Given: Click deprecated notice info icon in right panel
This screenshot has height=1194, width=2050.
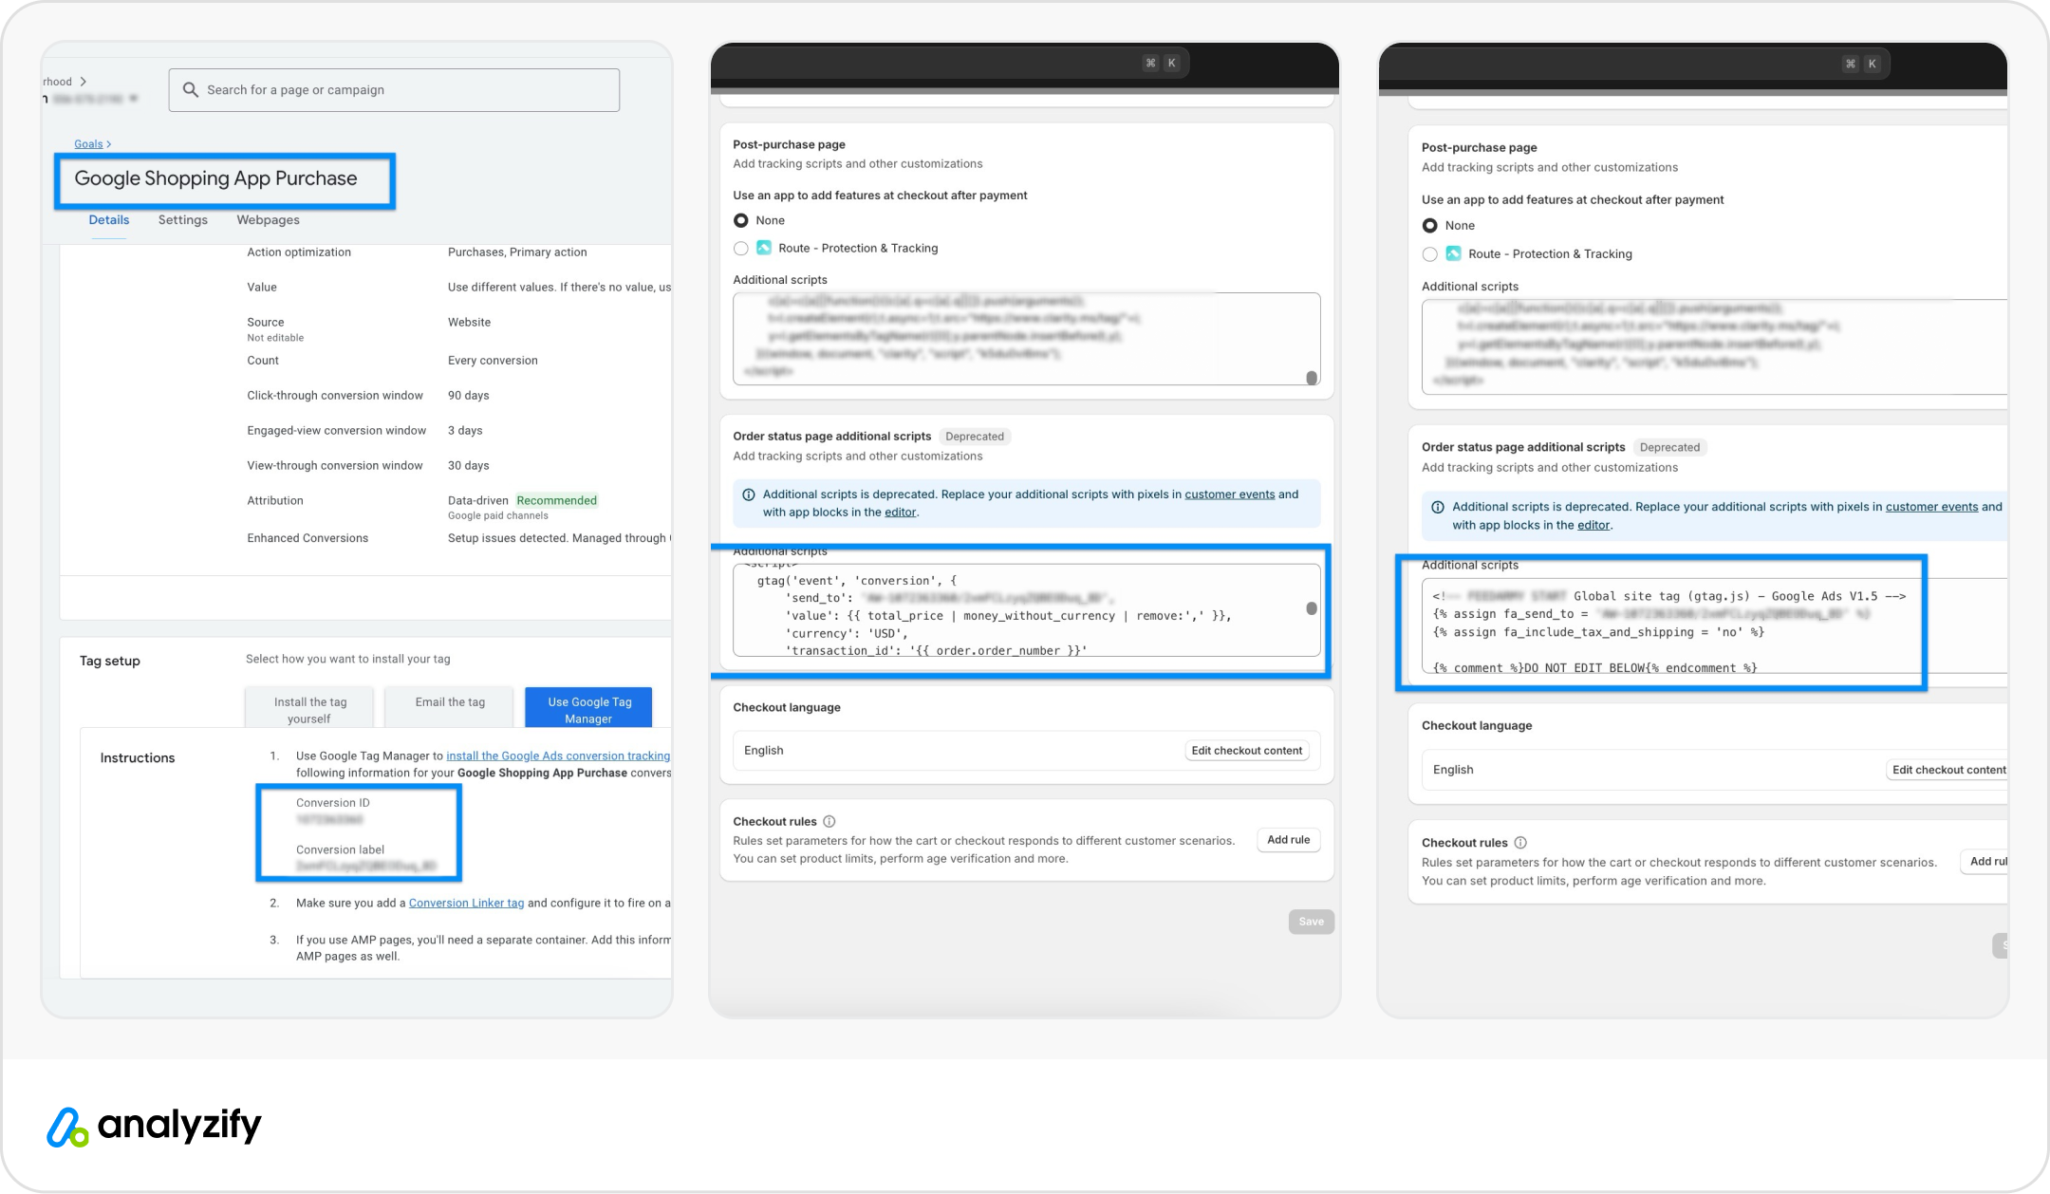Looking at the screenshot, I should point(1437,507).
